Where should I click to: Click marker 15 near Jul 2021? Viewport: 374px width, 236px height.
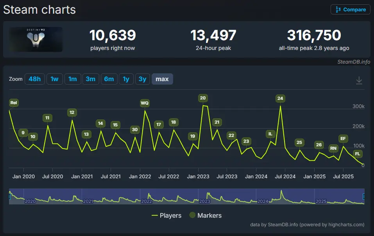point(115,125)
